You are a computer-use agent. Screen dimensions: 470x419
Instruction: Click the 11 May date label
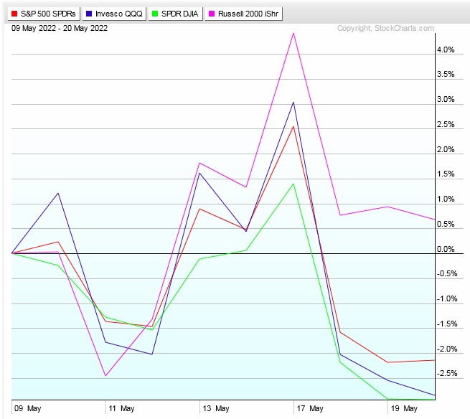point(121,408)
